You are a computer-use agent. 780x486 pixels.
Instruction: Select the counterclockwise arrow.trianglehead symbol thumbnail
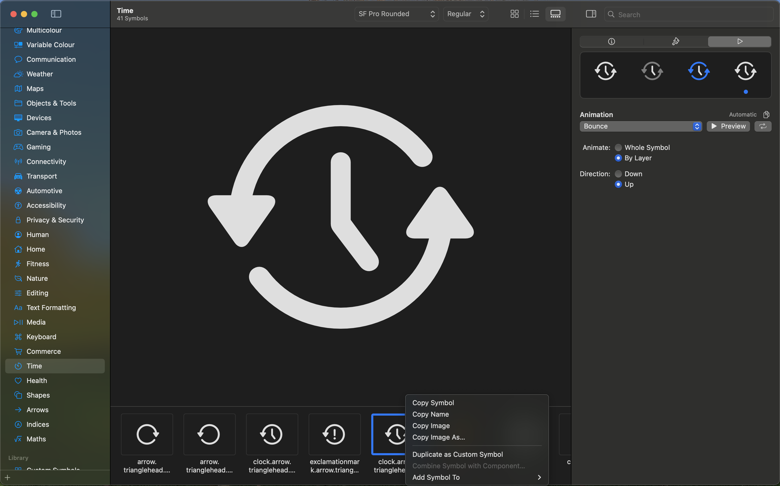210,434
